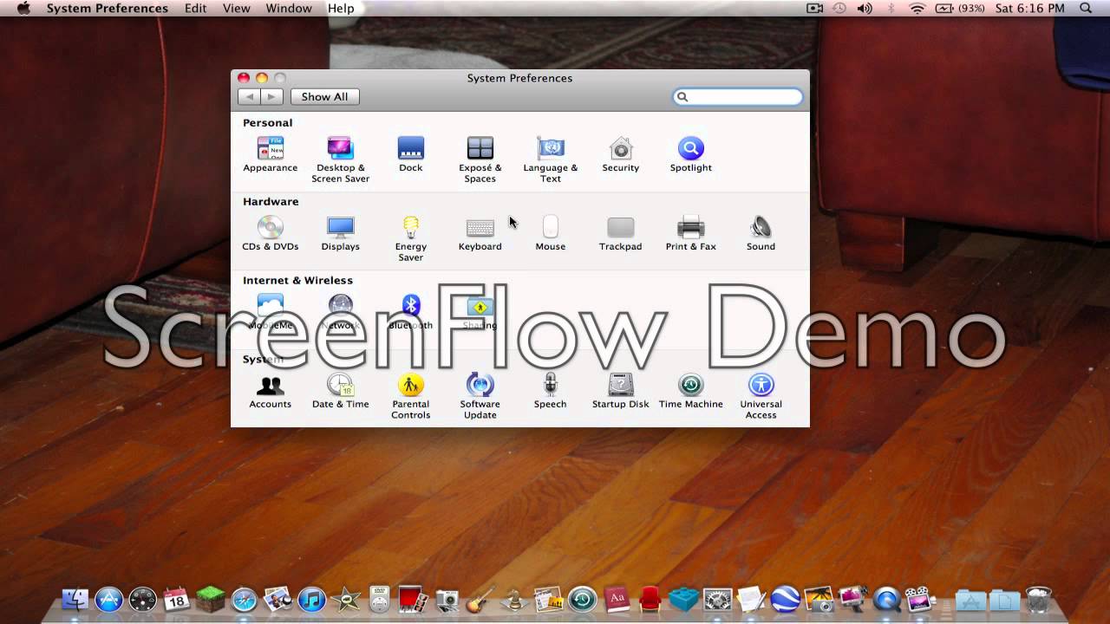
Task: Launch iMovie star icon in Dock
Action: click(x=346, y=599)
